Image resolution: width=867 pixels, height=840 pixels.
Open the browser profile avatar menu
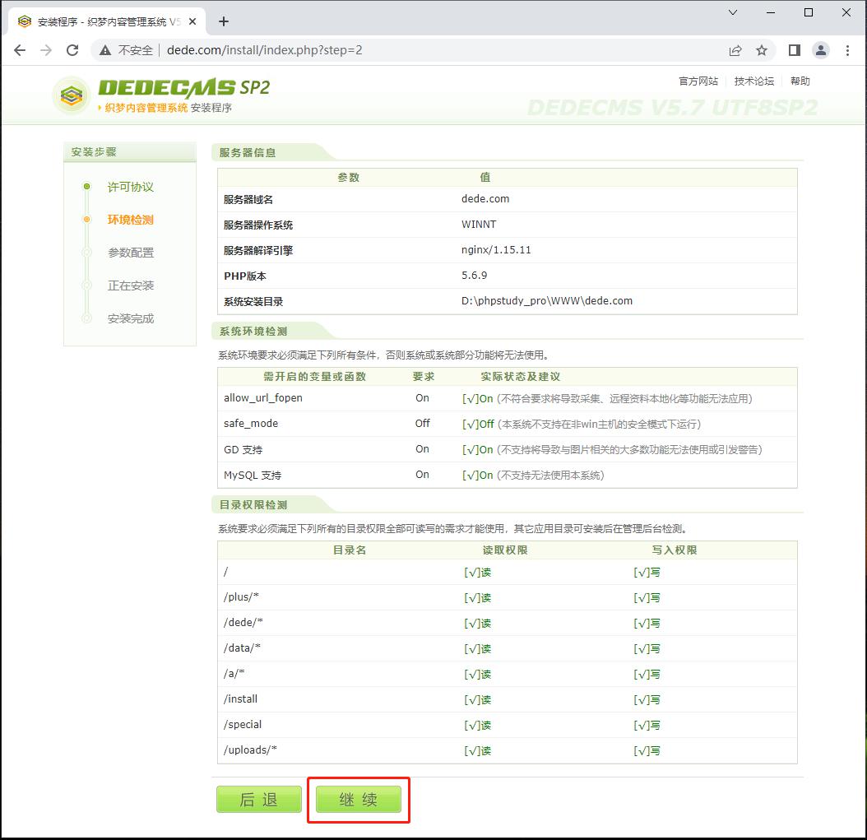click(x=821, y=50)
